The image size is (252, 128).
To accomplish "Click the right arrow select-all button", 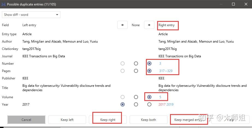I will click(149, 25).
